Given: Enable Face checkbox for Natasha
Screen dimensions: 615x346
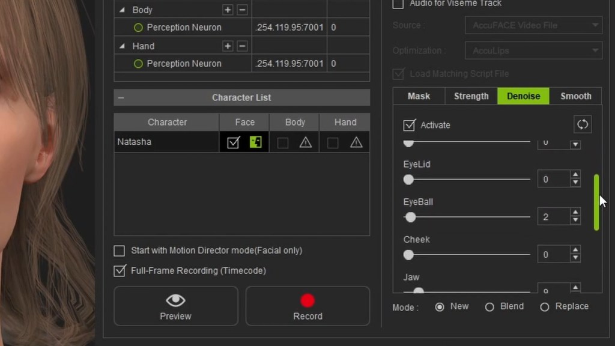Looking at the screenshot, I should click(x=234, y=142).
